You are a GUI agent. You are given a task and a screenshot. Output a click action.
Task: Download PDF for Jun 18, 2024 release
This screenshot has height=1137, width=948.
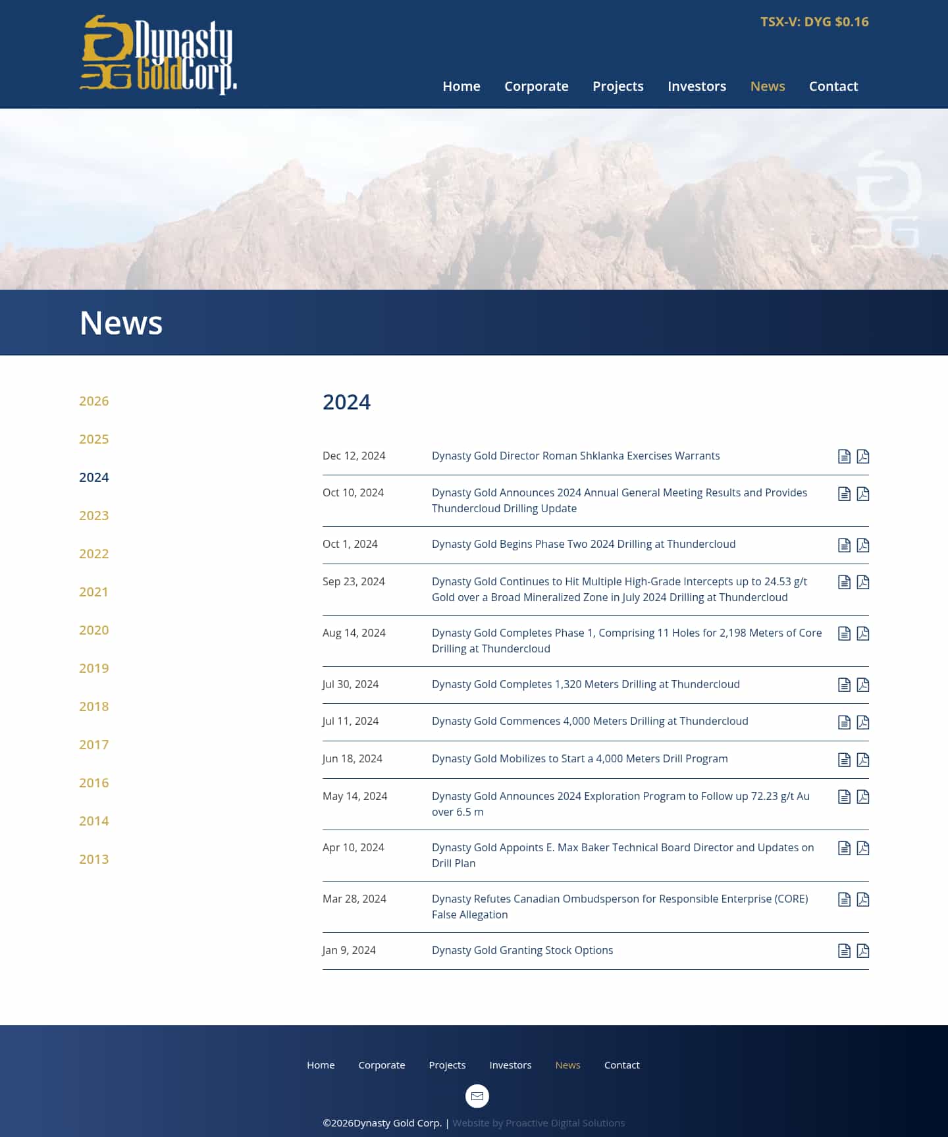[x=862, y=760]
